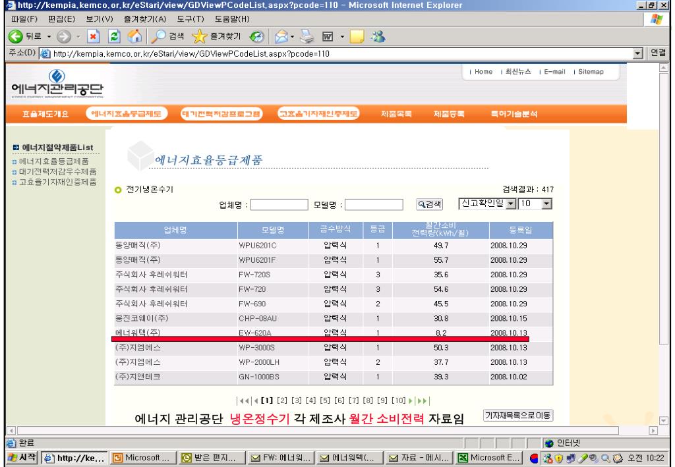
Task: Switch to the Microsoft Excel taskbar item
Action: (490, 458)
